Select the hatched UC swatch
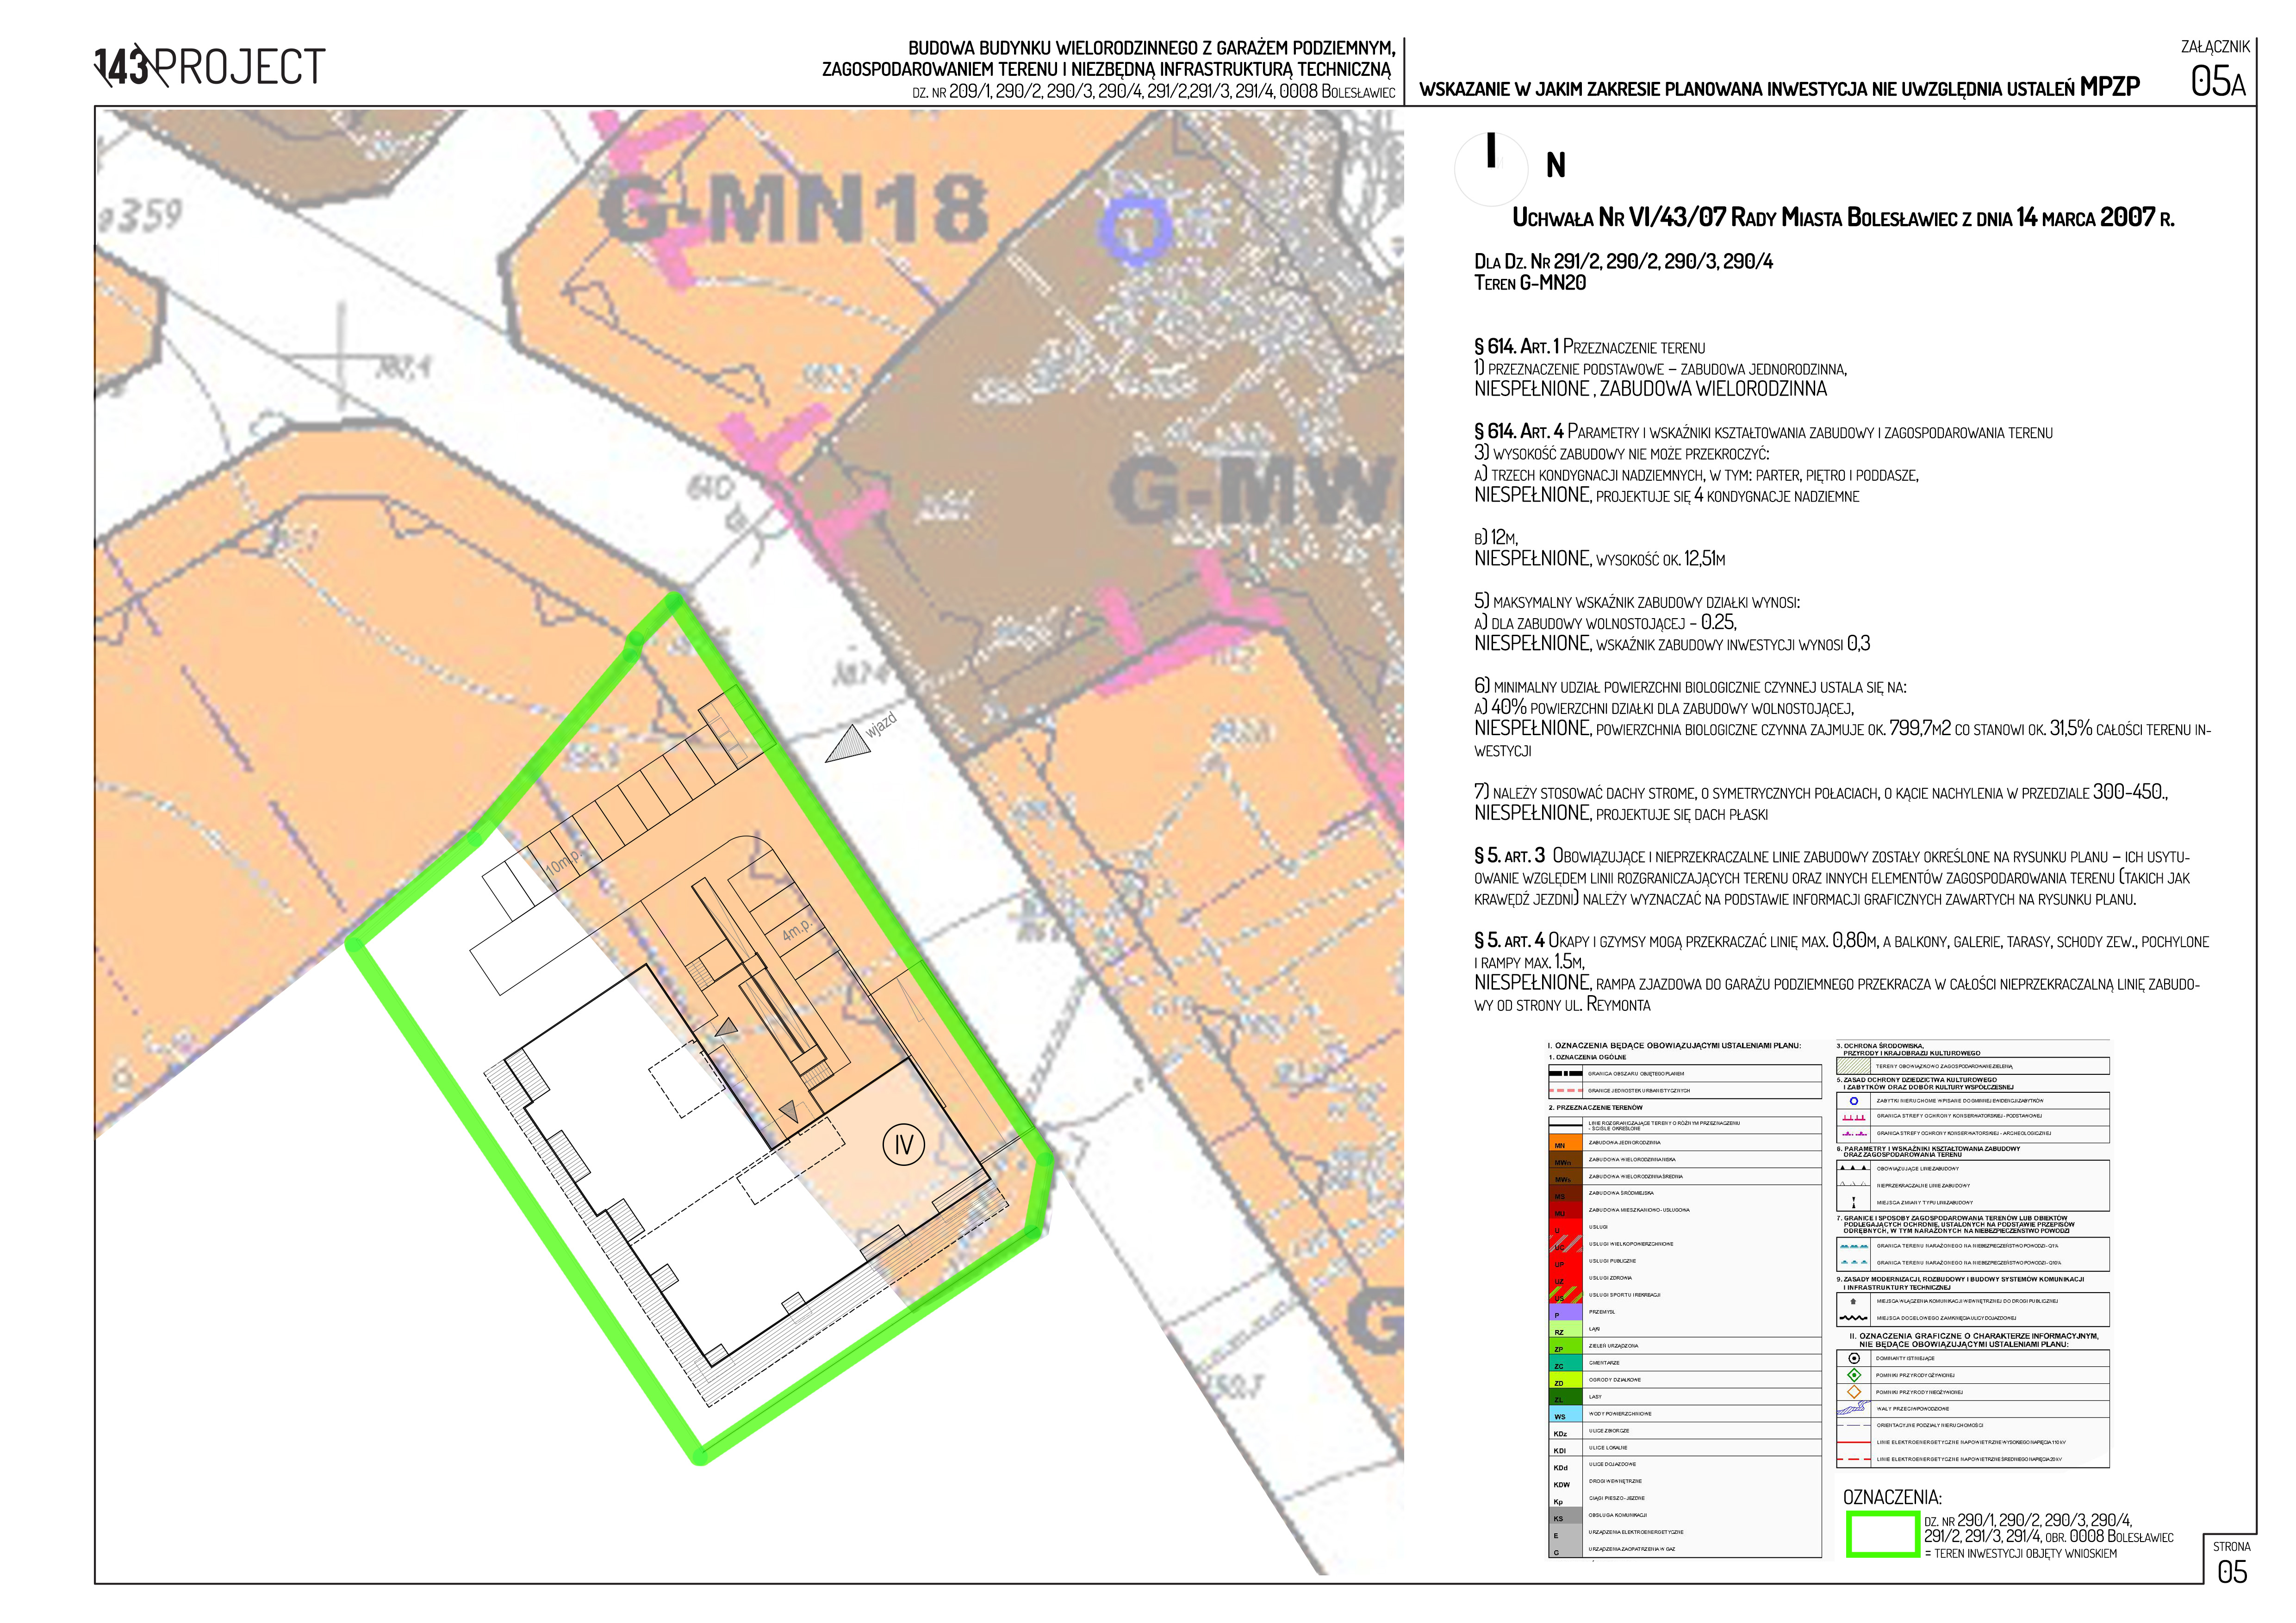Image resolution: width=2296 pixels, height=1623 pixels. [x=1566, y=1244]
